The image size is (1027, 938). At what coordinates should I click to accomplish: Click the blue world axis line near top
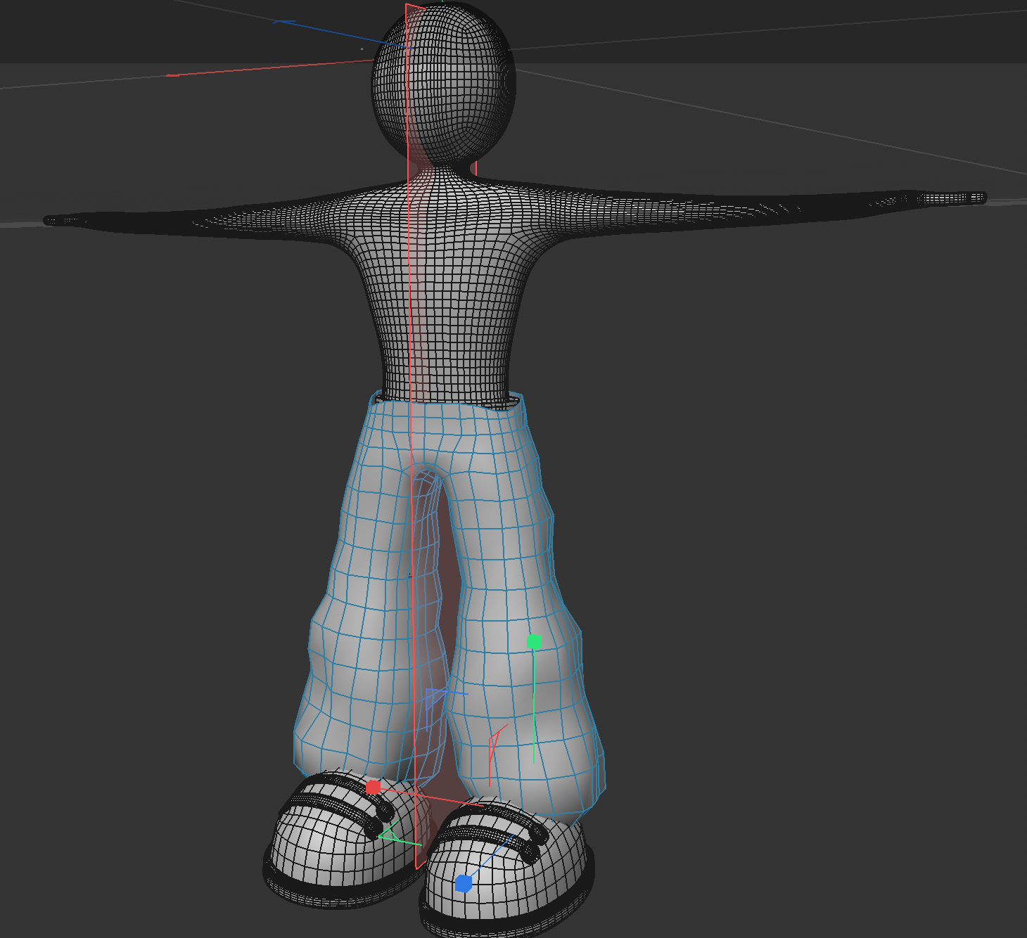point(331,32)
